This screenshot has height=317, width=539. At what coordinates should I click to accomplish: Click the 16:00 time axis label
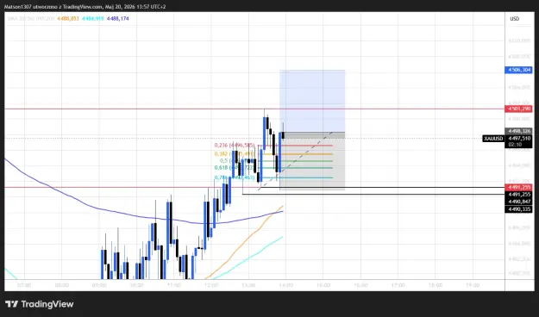[360, 285]
